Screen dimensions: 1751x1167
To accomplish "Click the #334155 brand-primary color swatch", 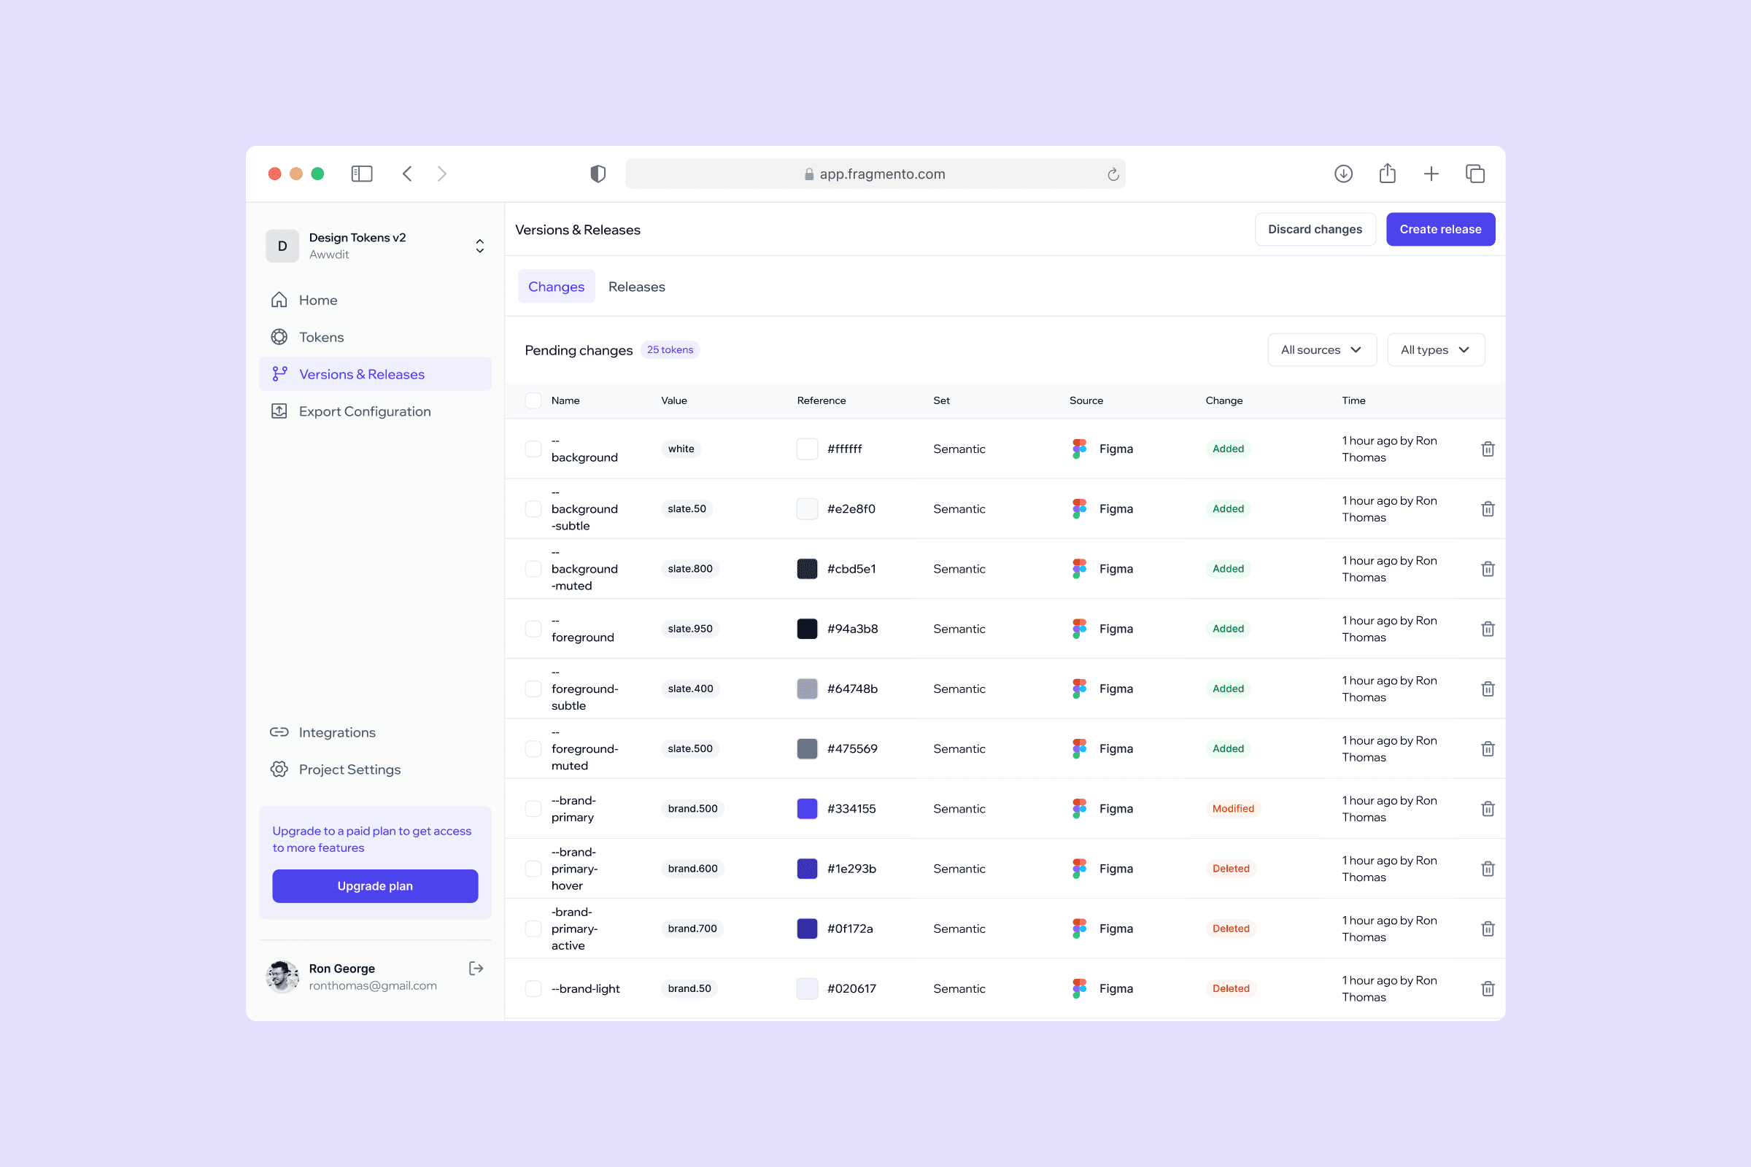I will coord(807,808).
